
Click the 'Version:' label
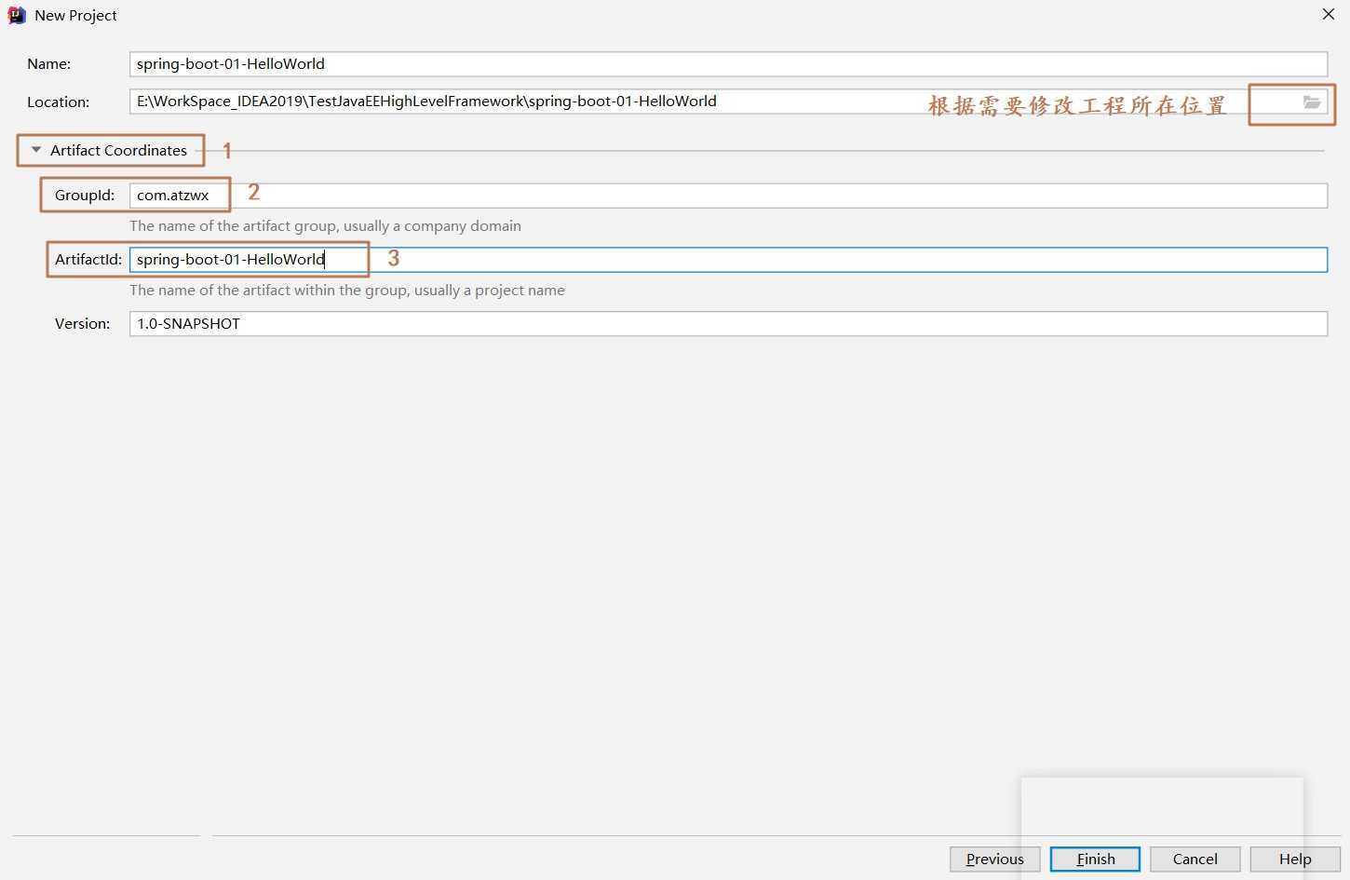82,324
